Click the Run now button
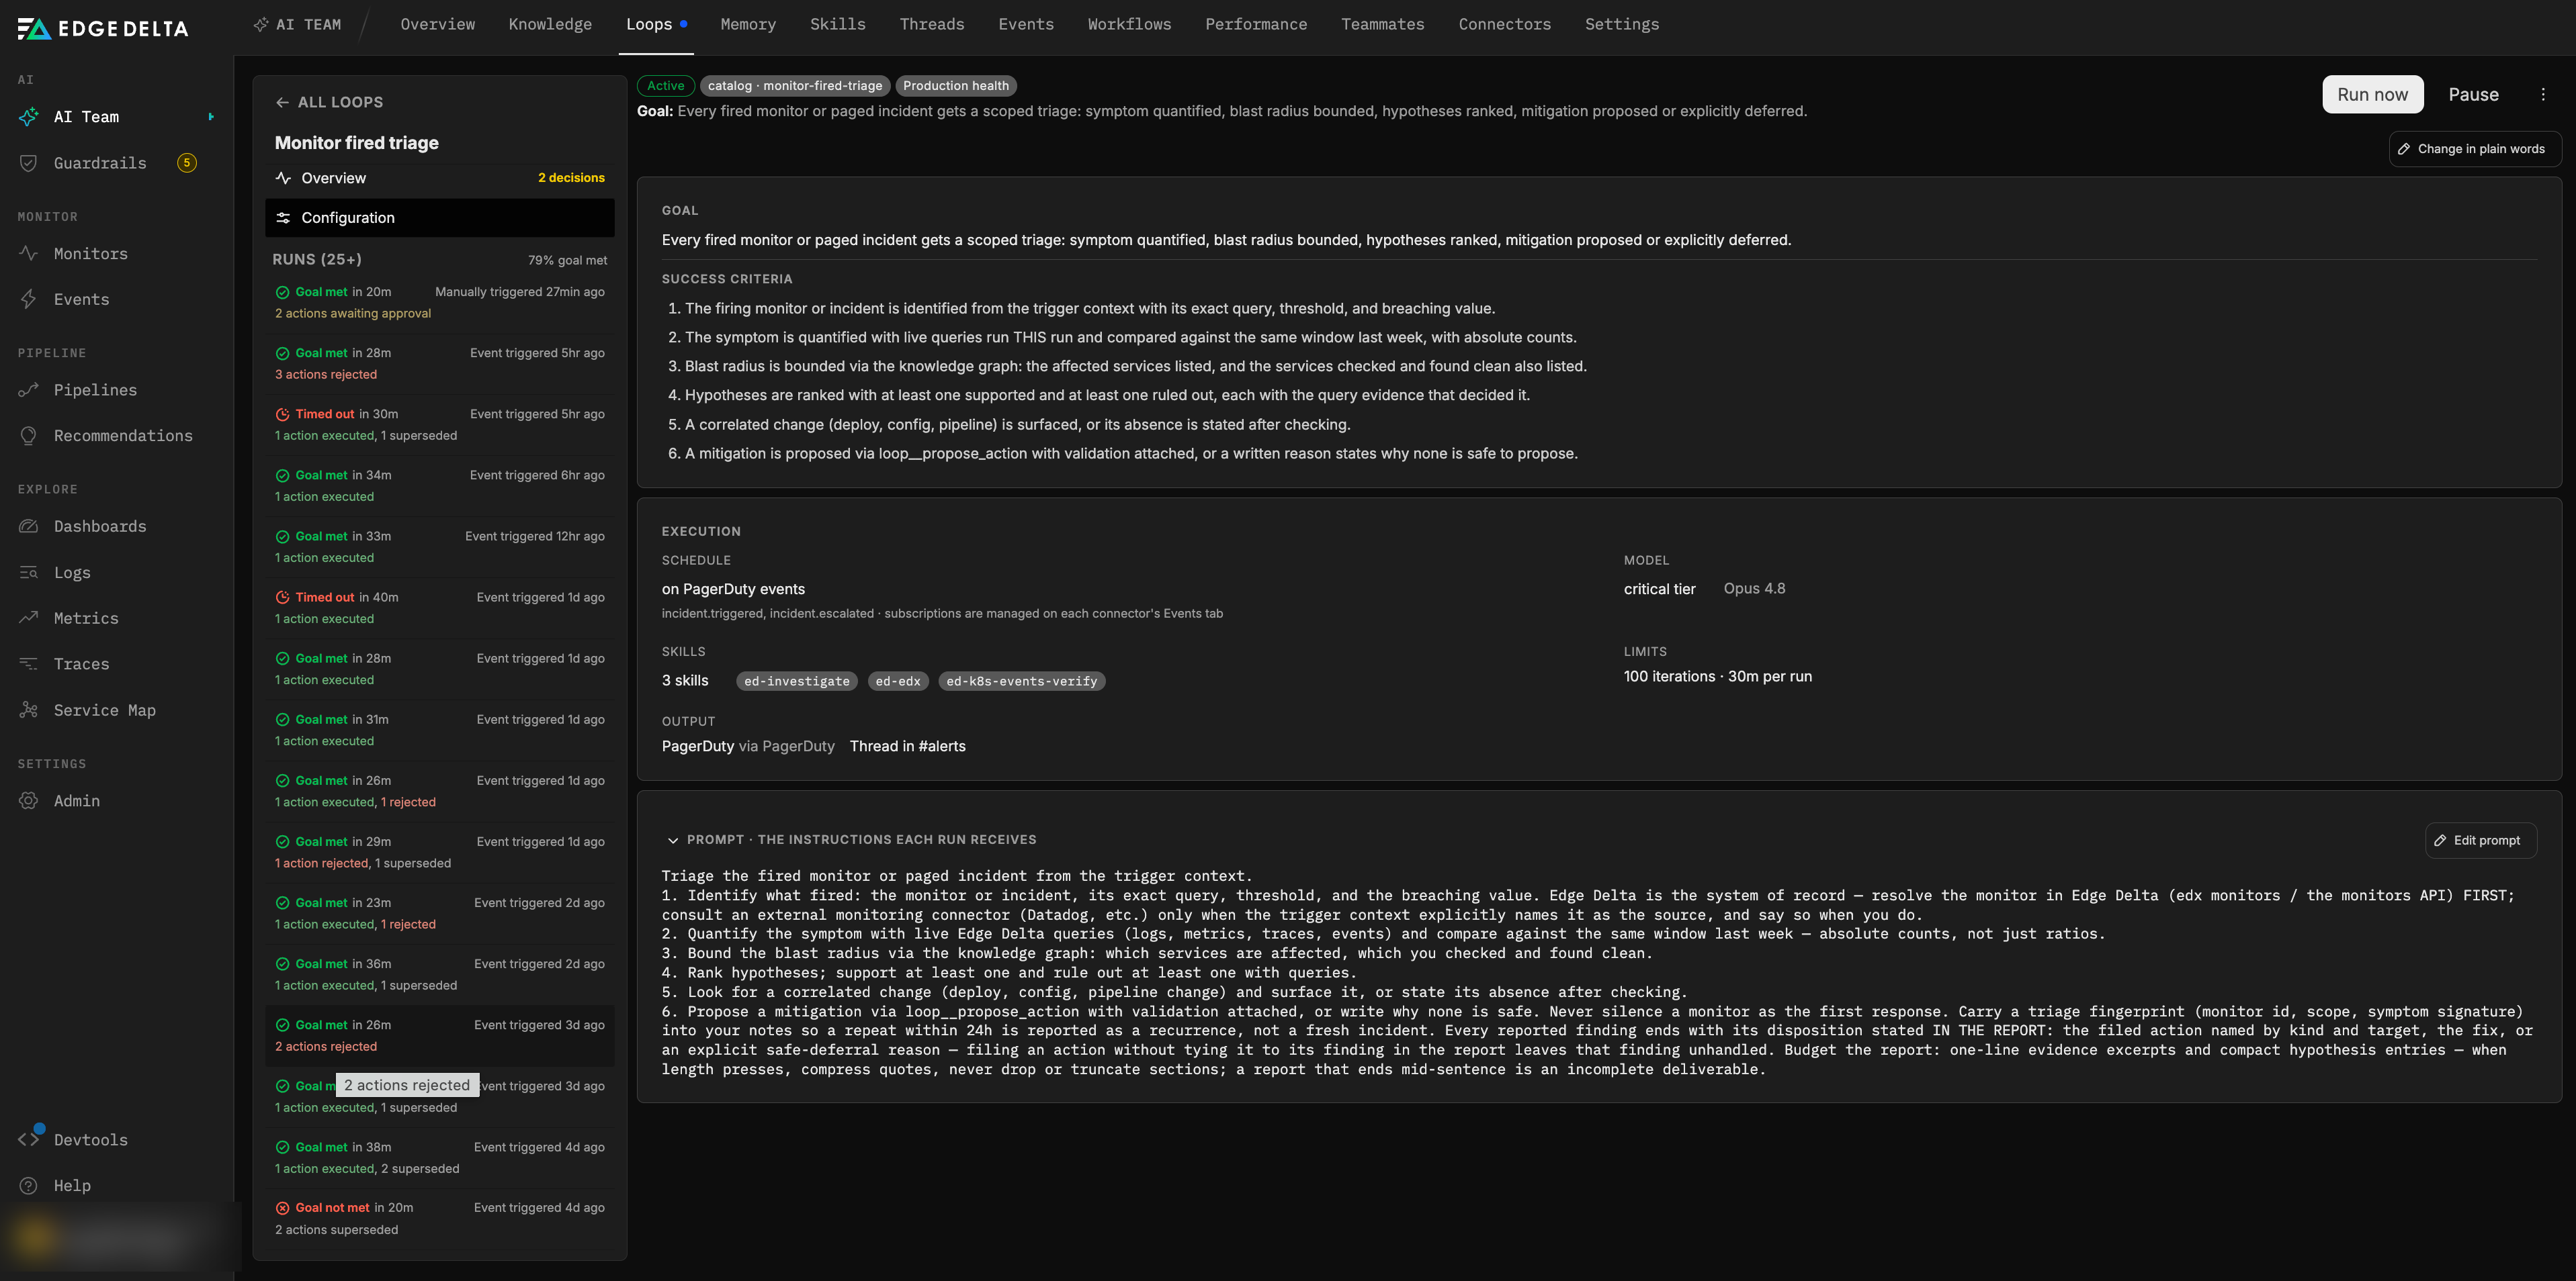Image resolution: width=2576 pixels, height=1281 pixels. (2373, 94)
